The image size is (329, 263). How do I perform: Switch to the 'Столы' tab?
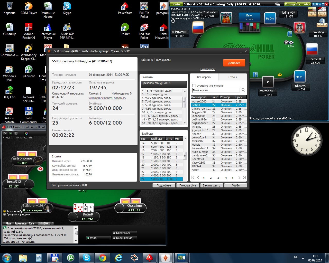[232, 77]
